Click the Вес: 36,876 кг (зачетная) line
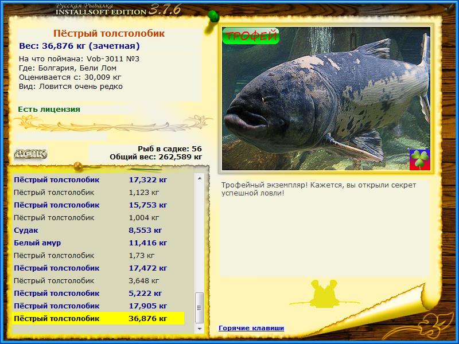The height and width of the screenshot is (344, 459). tap(79, 46)
